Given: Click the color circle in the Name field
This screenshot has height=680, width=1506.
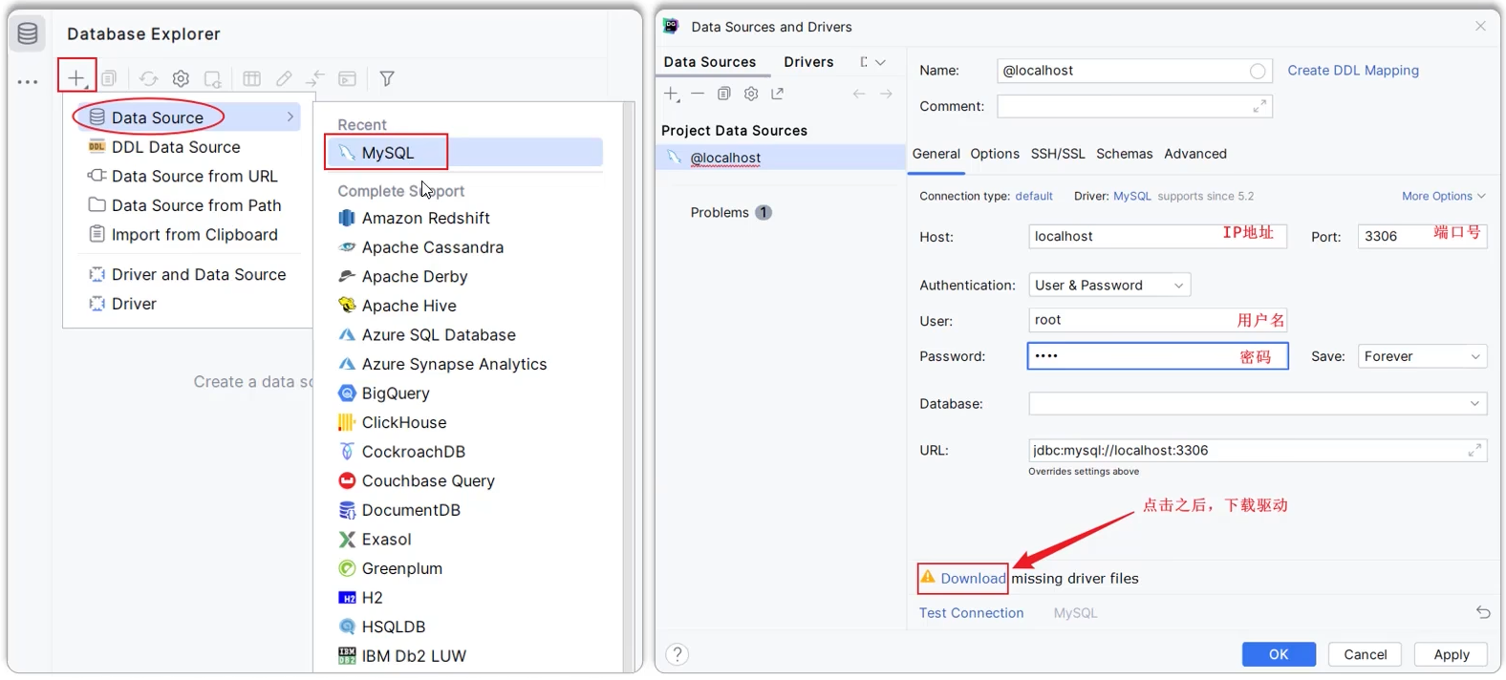Looking at the screenshot, I should 1258,72.
